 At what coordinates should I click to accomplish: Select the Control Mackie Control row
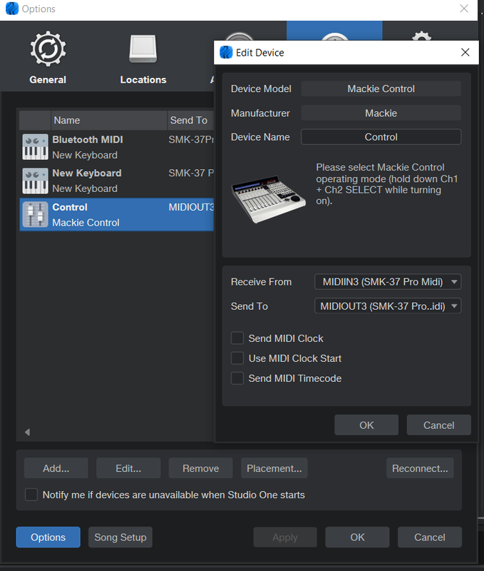coord(116,215)
